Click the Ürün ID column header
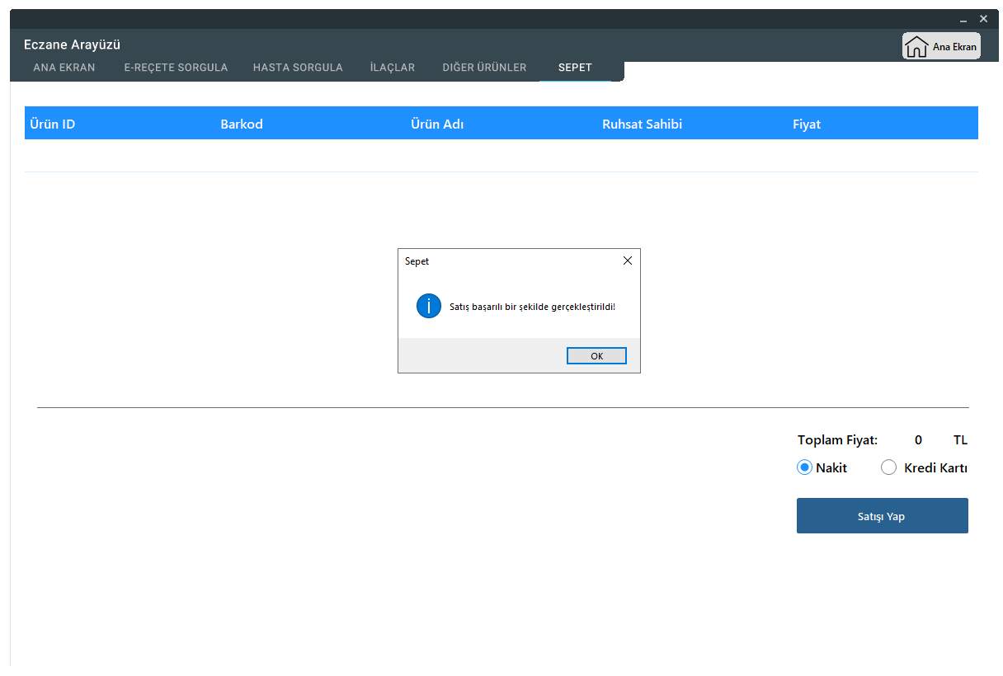The image size is (1003, 676). 53,124
